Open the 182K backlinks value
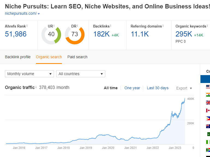The image size is (210, 157). (x=101, y=34)
